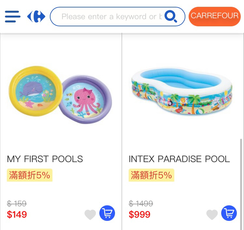Image resolution: width=244 pixels, height=230 pixels.
Task: Click the $999 sale price
Action: pos(139,214)
